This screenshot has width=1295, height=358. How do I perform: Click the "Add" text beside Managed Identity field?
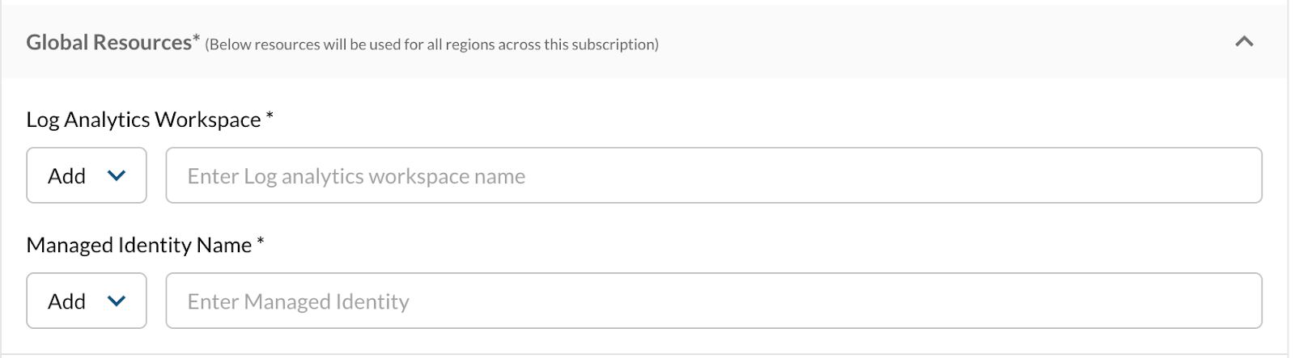click(66, 301)
